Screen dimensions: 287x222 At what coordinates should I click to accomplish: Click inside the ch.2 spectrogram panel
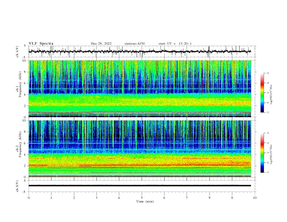coord(140,149)
